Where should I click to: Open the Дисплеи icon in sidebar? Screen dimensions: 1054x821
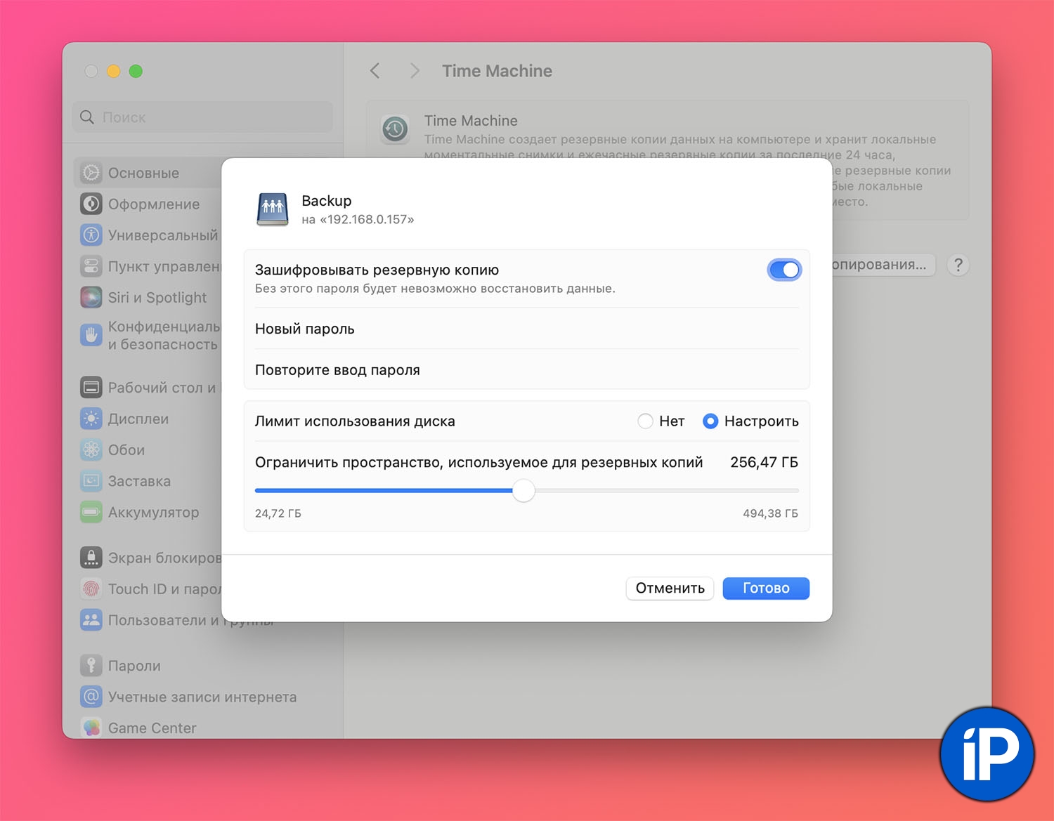(x=91, y=419)
